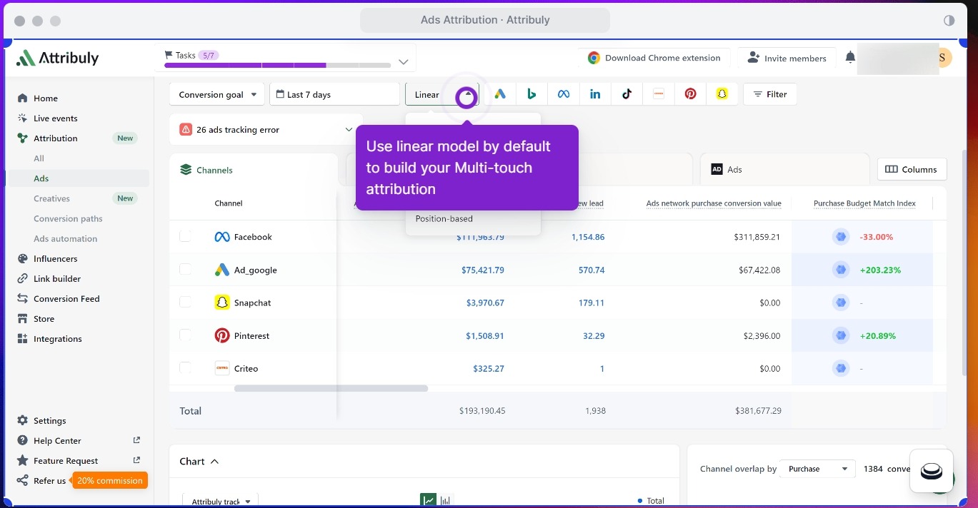This screenshot has height=508, width=978.
Task: Click the Meta platform icon in toolbar
Action: point(563,93)
